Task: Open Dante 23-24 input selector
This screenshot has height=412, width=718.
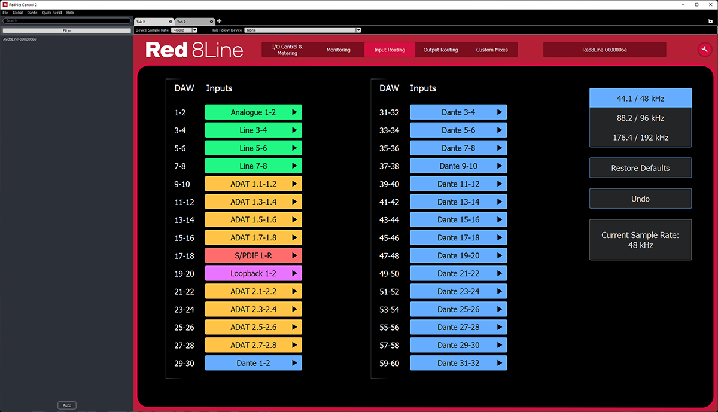Action: pyautogui.click(x=458, y=291)
